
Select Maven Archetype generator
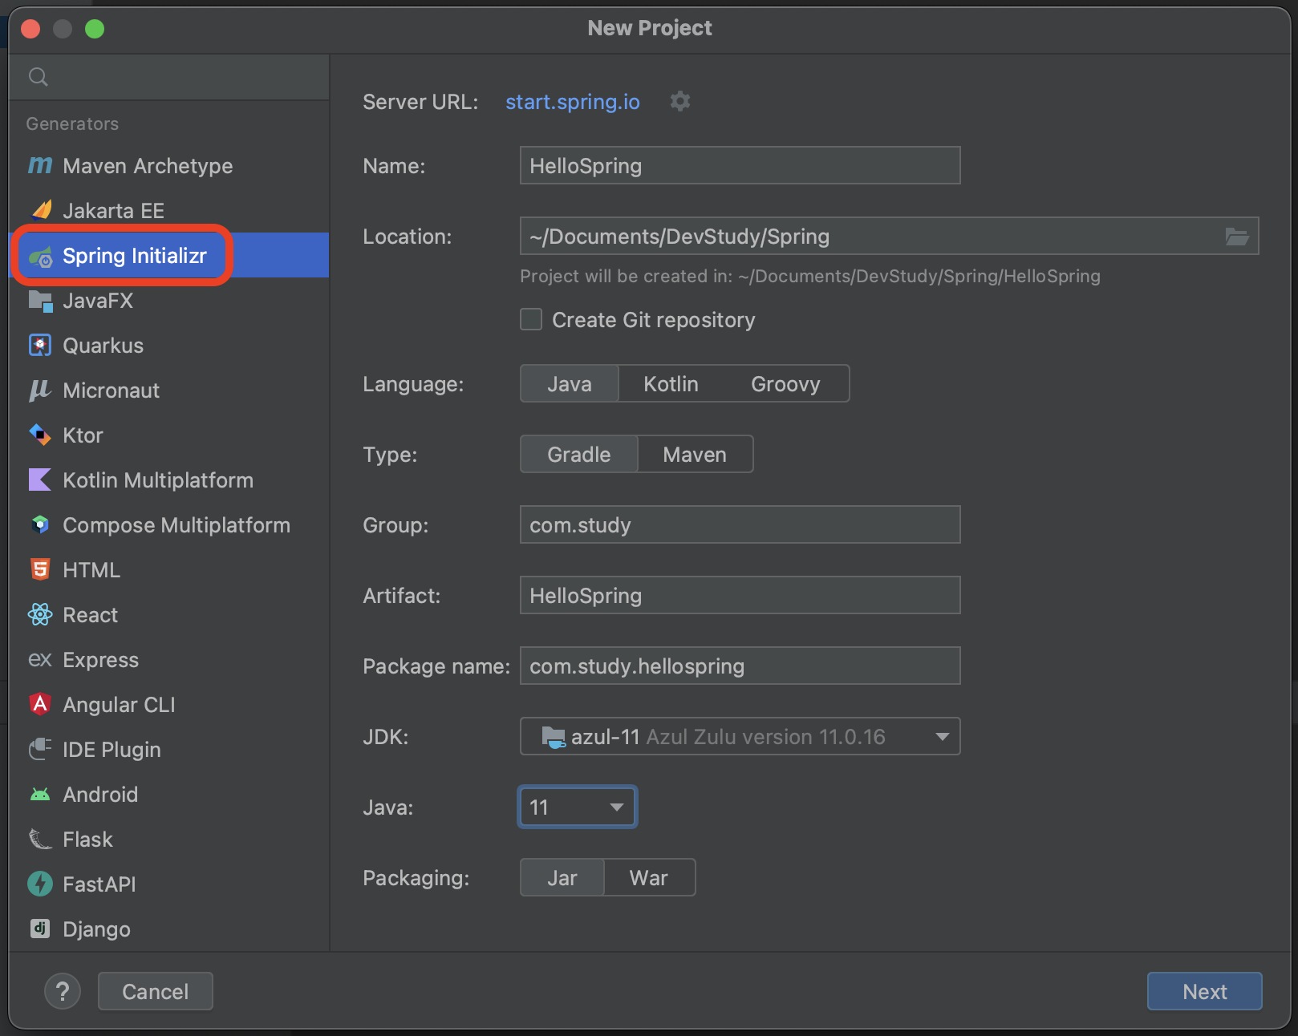(x=168, y=166)
